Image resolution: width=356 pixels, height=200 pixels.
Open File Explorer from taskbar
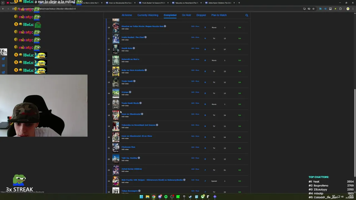coord(147,197)
